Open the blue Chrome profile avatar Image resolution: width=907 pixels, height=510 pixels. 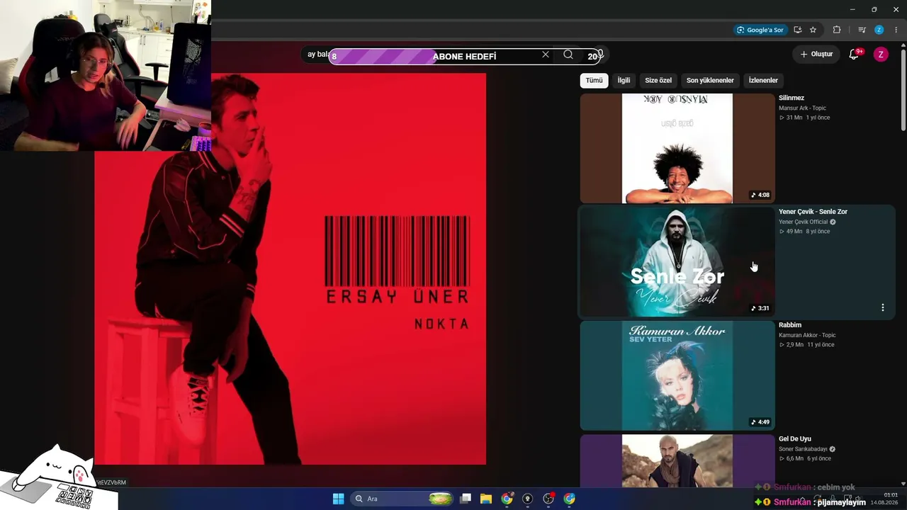click(x=879, y=30)
